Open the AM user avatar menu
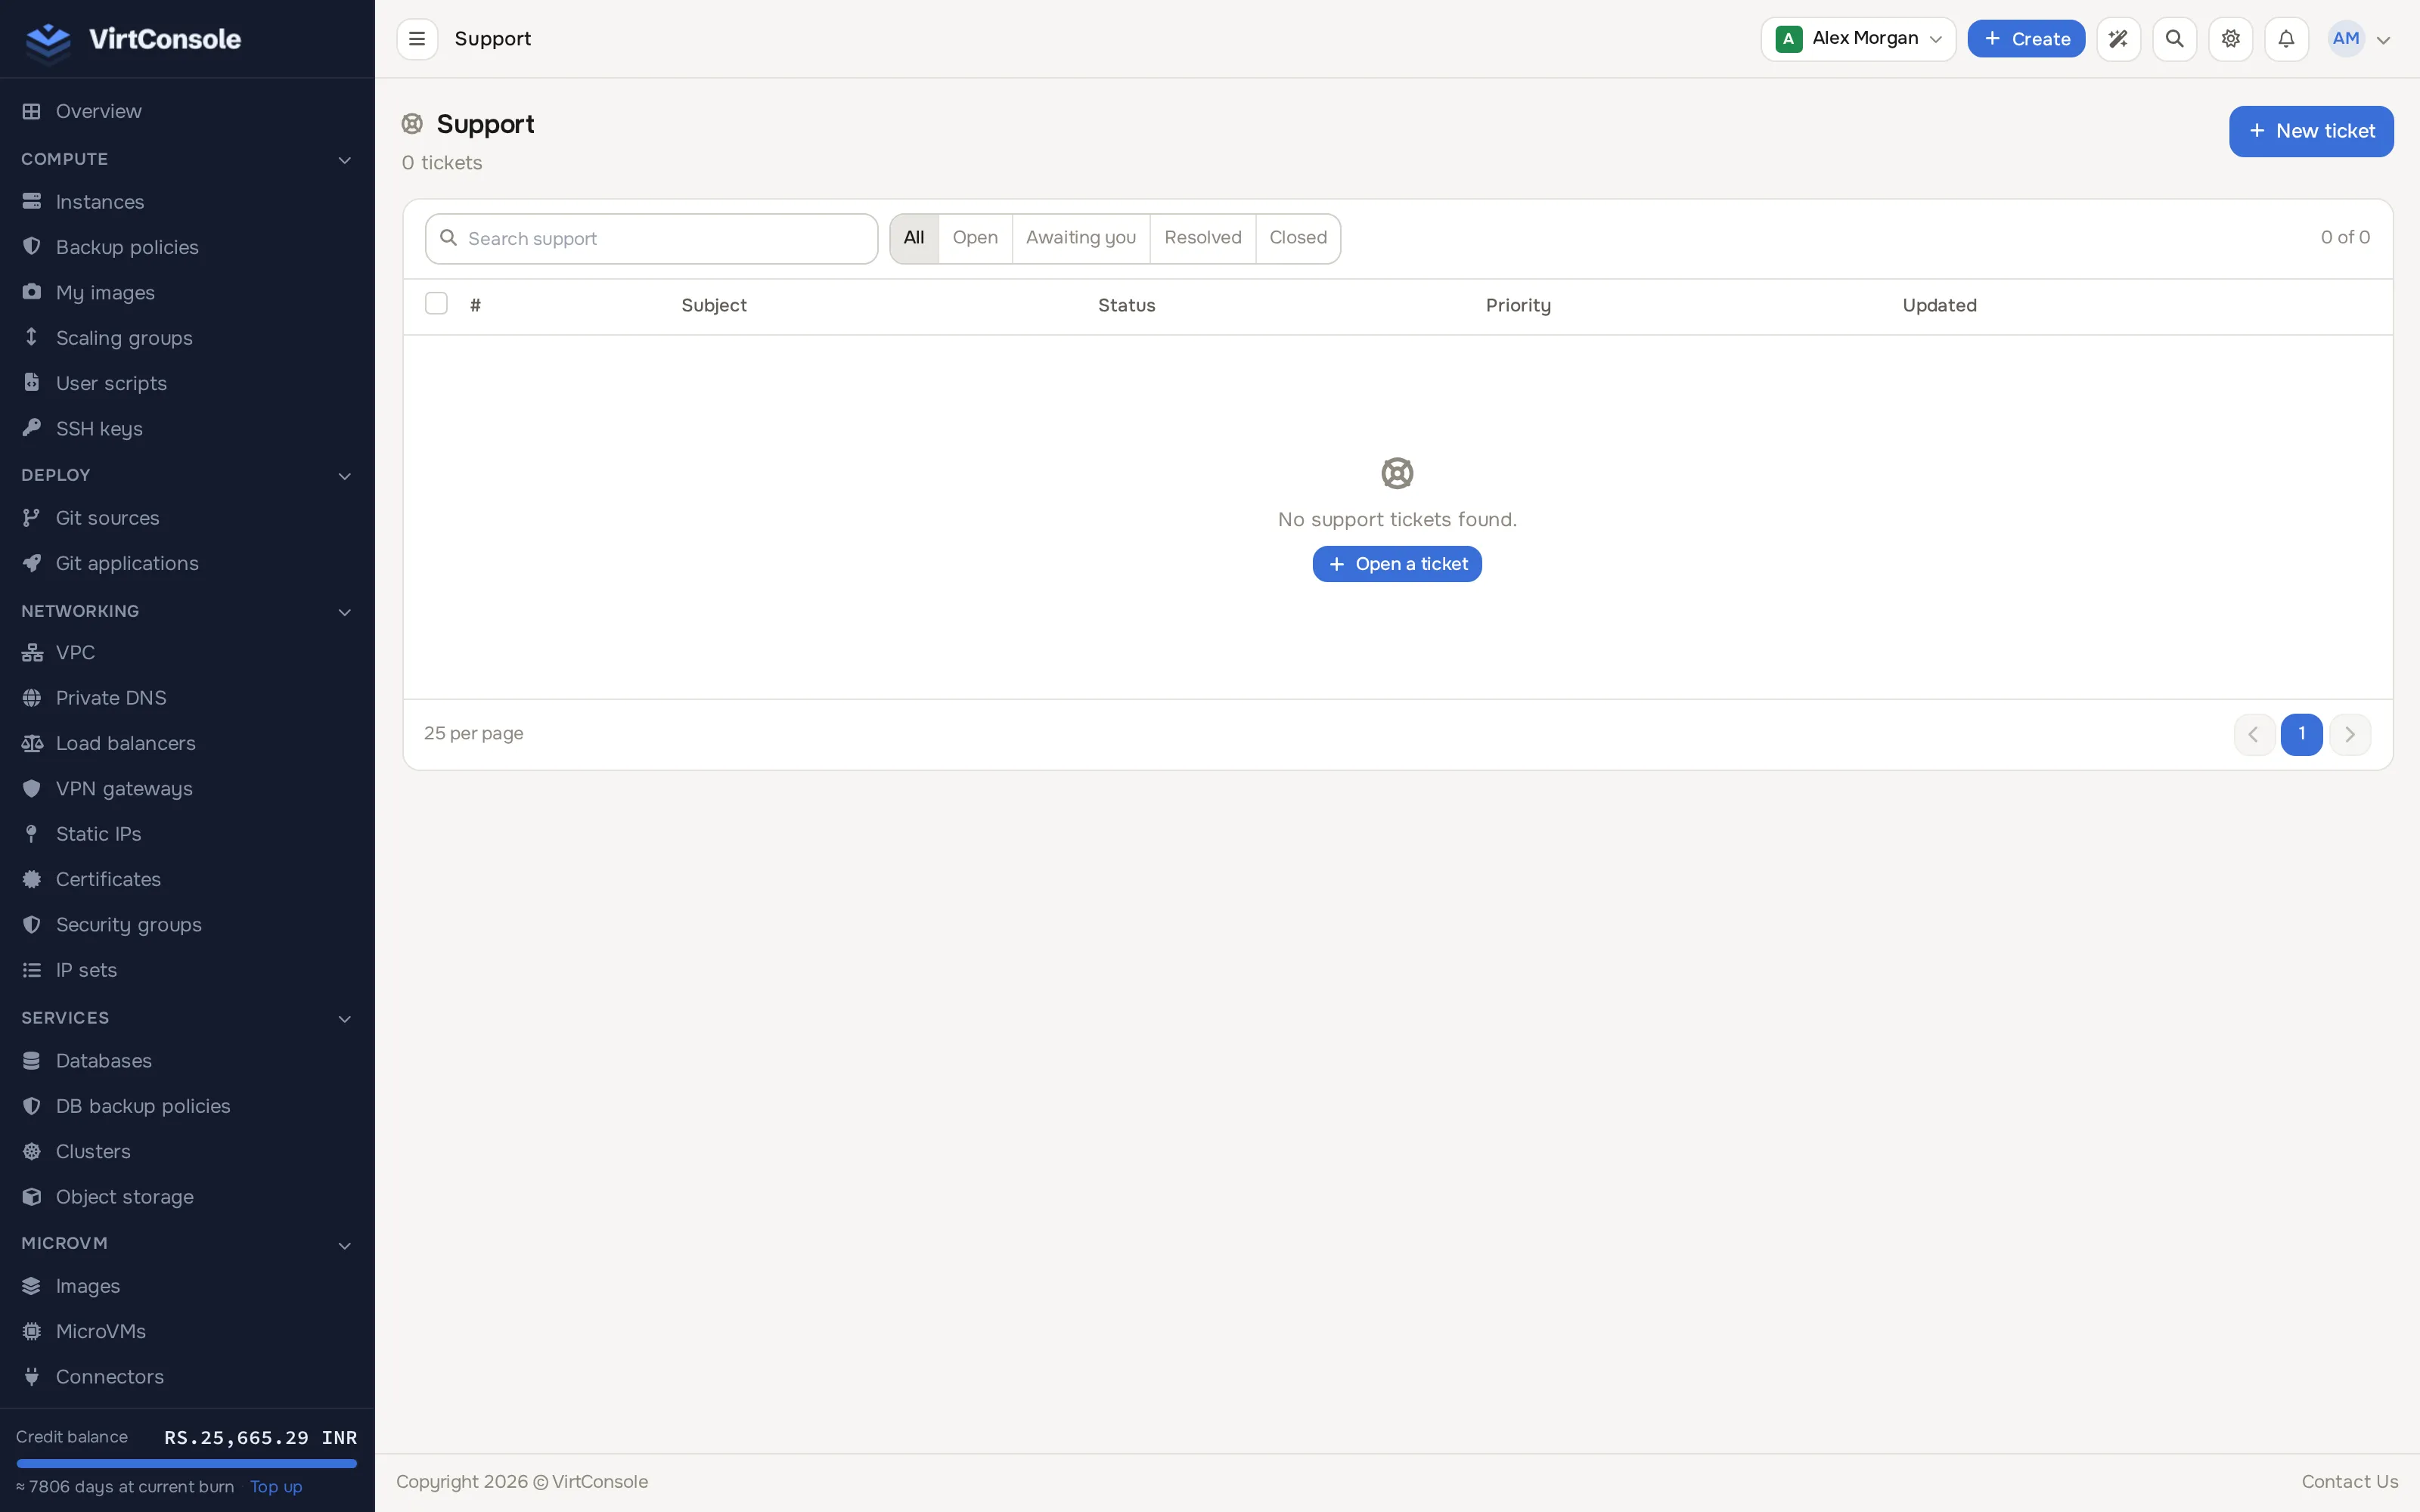The height and width of the screenshot is (1512, 2420). [x=2361, y=39]
